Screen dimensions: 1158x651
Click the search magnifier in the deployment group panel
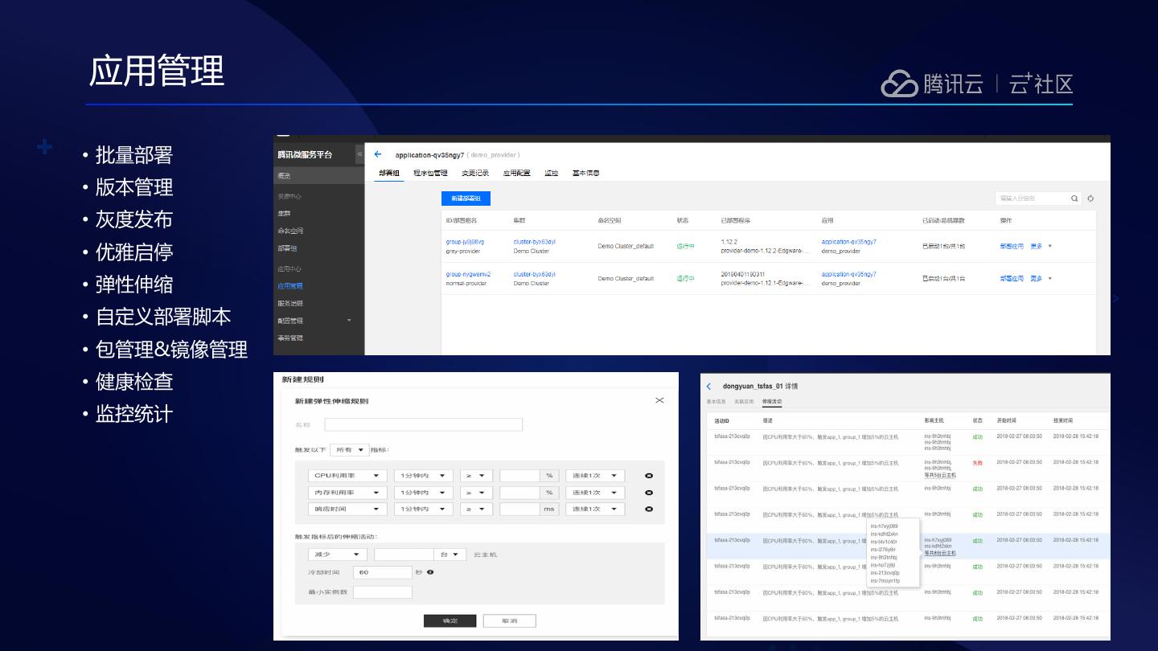tap(1074, 199)
